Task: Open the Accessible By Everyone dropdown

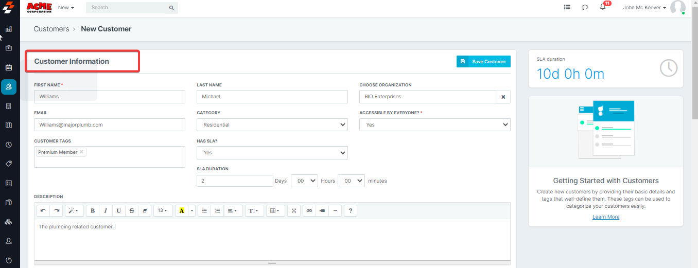Action: click(x=434, y=124)
